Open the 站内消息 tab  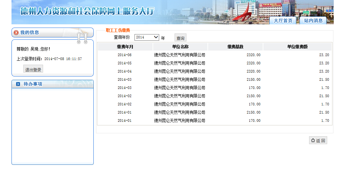coord(313,21)
